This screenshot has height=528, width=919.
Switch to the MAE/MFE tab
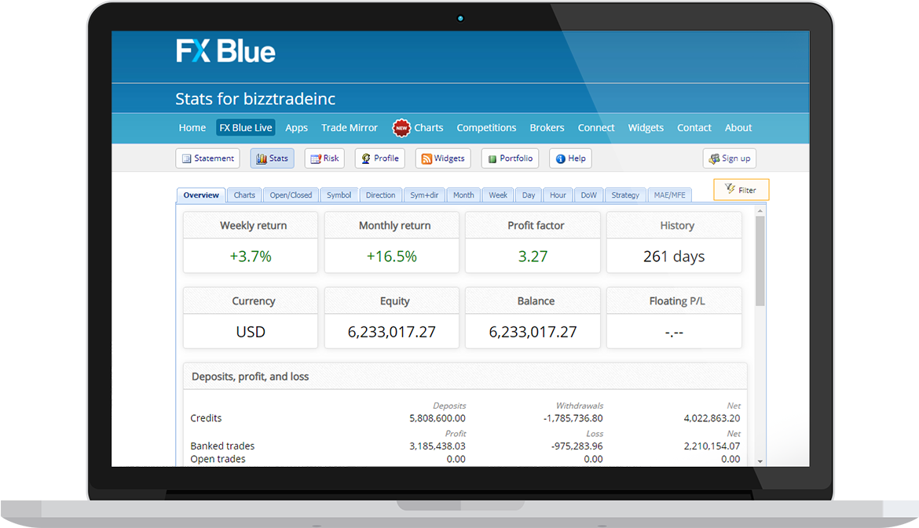[669, 195]
